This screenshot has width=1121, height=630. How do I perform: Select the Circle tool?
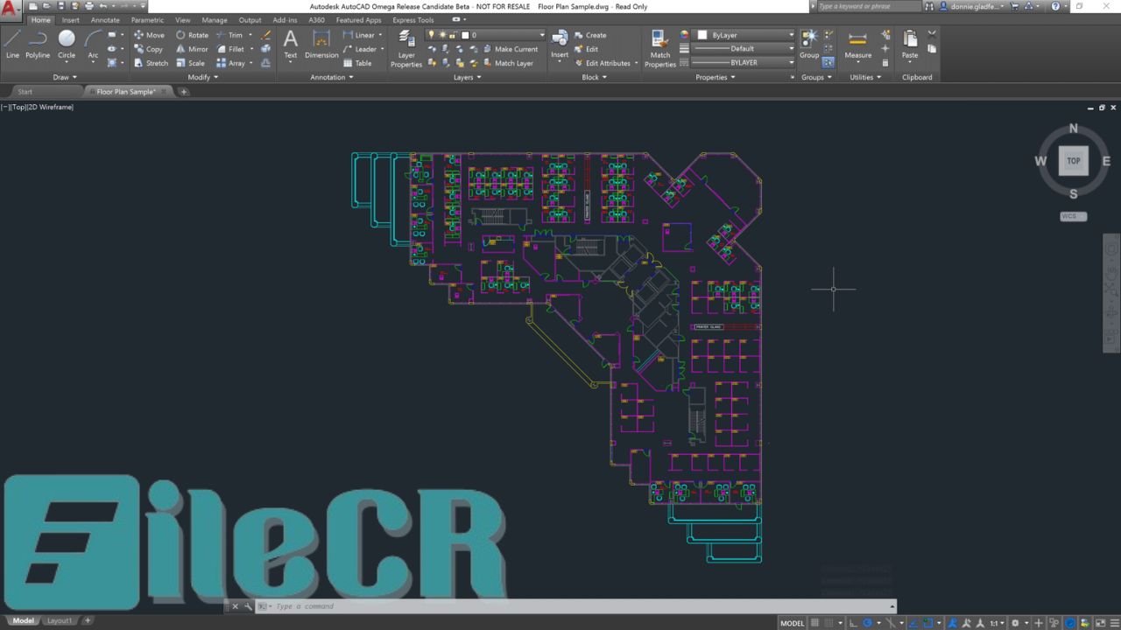[67, 44]
